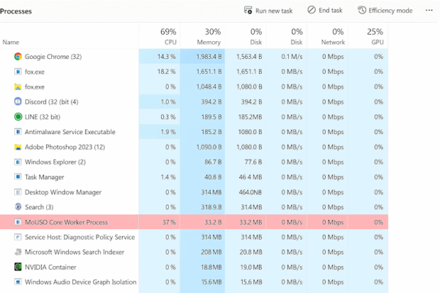Turn on Efficiency mode
This screenshot has width=440, height=293.
[385, 11]
